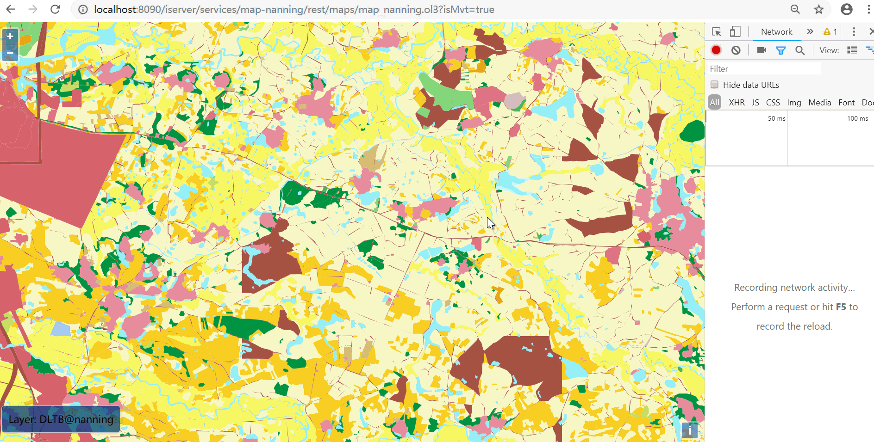Show more DevTools panels via chevron
Viewport: 874px width, 442px height.
click(810, 31)
